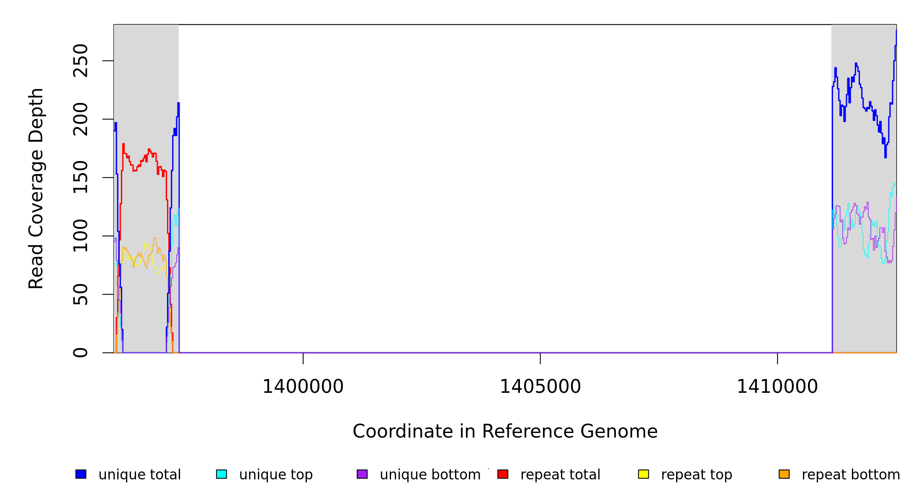Click the yellow 'repeat top' legend swatch
This screenshot has height=502, width=921.
643,474
